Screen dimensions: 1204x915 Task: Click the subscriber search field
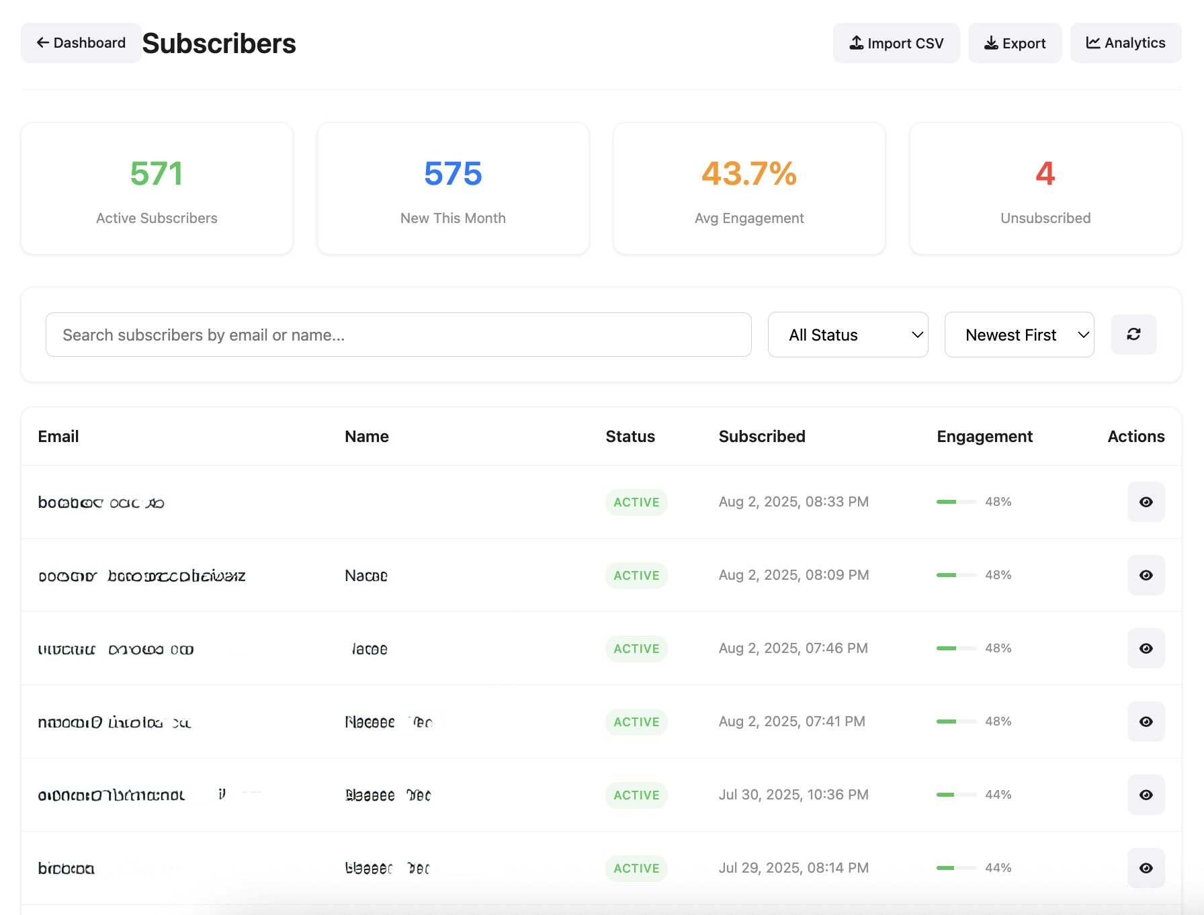click(x=398, y=334)
